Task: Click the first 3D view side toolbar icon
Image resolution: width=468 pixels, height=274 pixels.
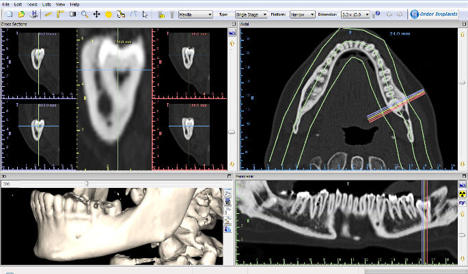Action: click(x=228, y=193)
